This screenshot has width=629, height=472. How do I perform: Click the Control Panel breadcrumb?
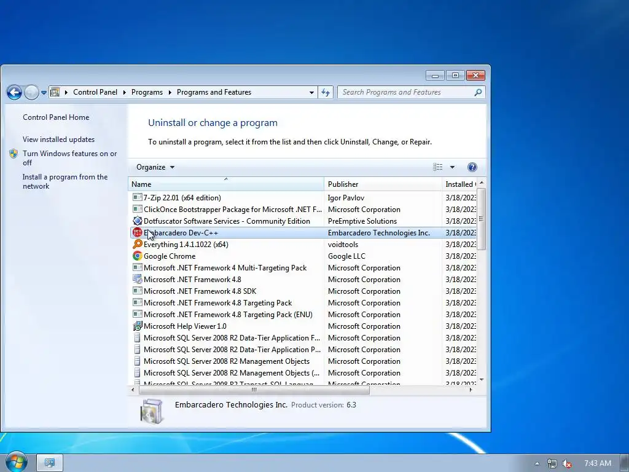pyautogui.click(x=95, y=92)
